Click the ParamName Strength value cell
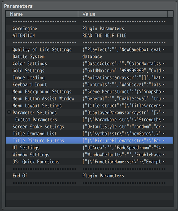Image resolution: width=178 pixels, height=211 pixels. click(x=124, y=120)
